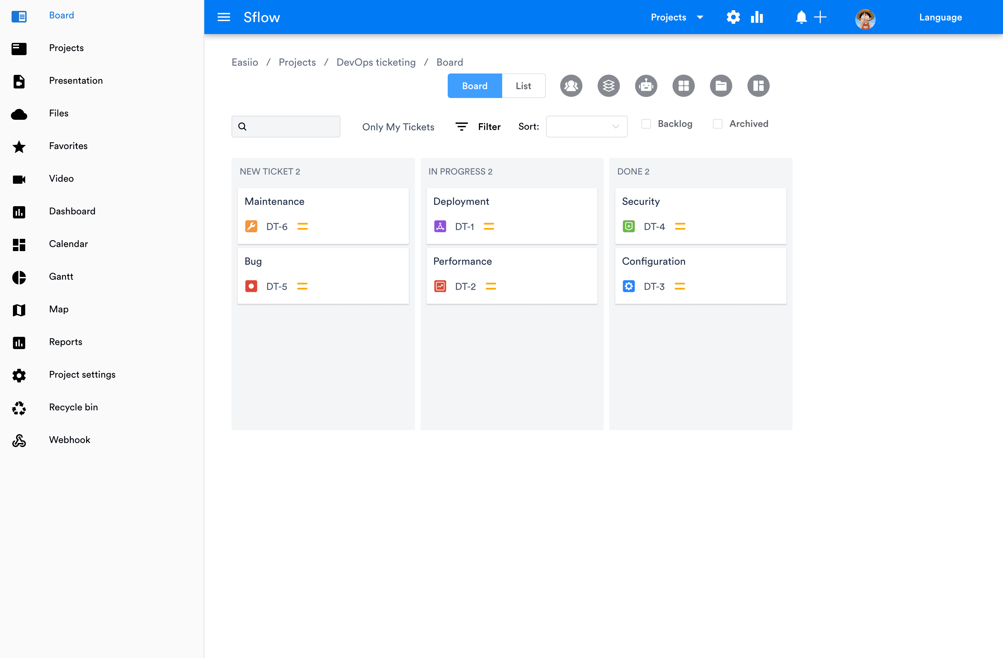The height and width of the screenshot is (658, 1003).
Task: Open the Performance ticket card
Action: click(512, 276)
